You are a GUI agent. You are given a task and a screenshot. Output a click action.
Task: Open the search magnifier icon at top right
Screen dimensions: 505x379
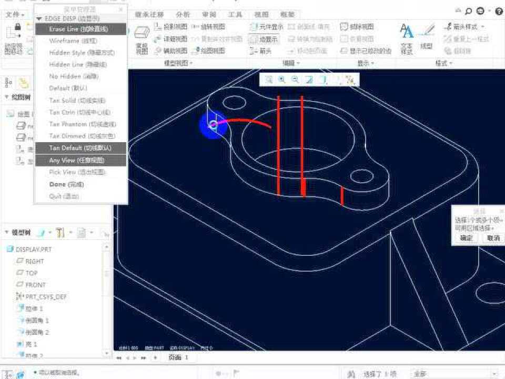(468, 11)
